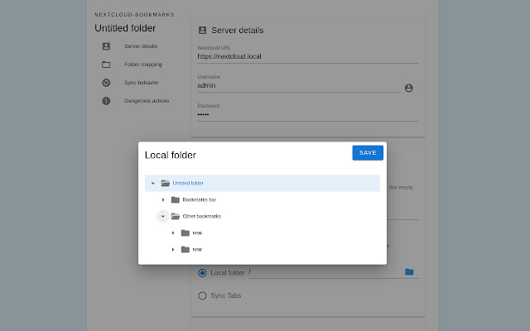Click the Dangerous actions warning icon

106,101
